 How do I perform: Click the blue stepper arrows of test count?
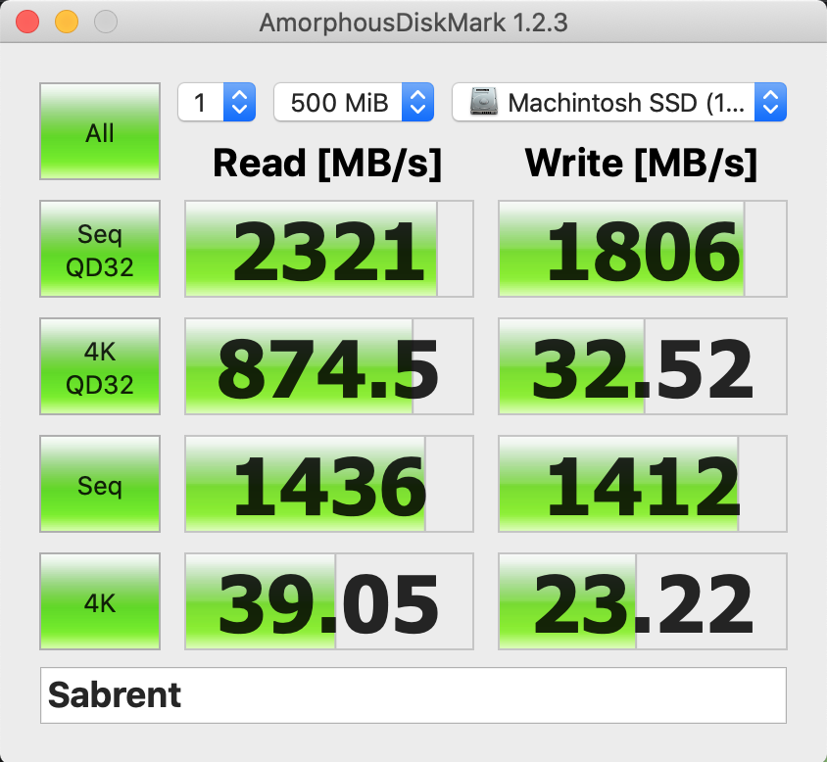240,102
